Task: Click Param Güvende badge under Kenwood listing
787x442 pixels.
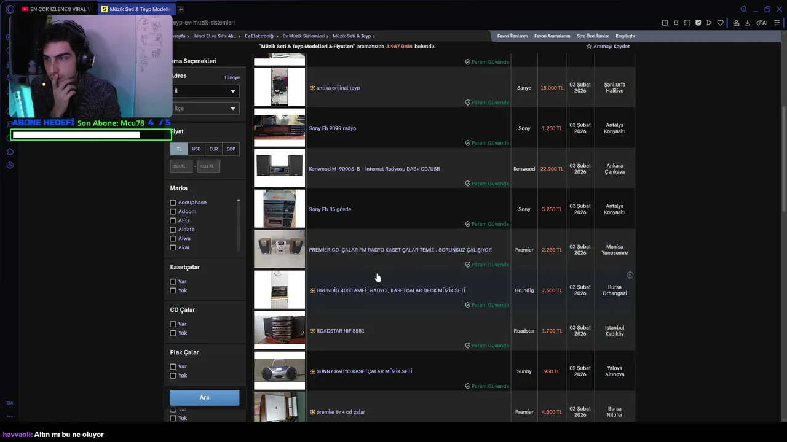Action: click(x=487, y=184)
